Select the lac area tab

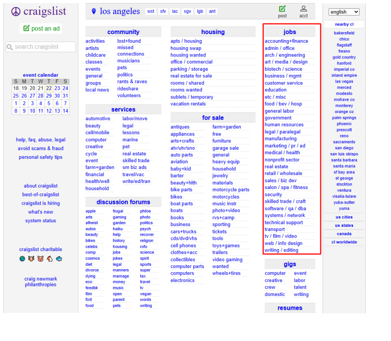[x=175, y=11]
